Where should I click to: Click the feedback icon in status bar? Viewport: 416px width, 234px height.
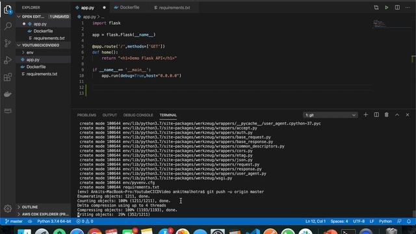399,221
